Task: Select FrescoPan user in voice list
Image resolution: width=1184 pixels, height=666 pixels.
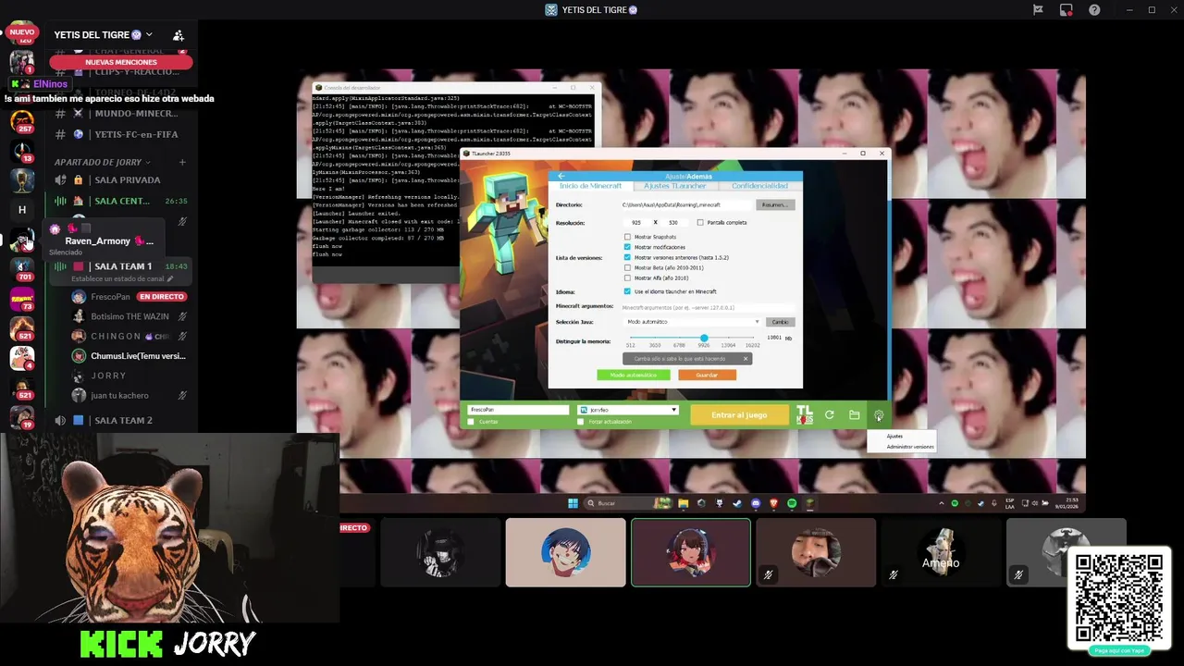Action: pyautogui.click(x=111, y=297)
